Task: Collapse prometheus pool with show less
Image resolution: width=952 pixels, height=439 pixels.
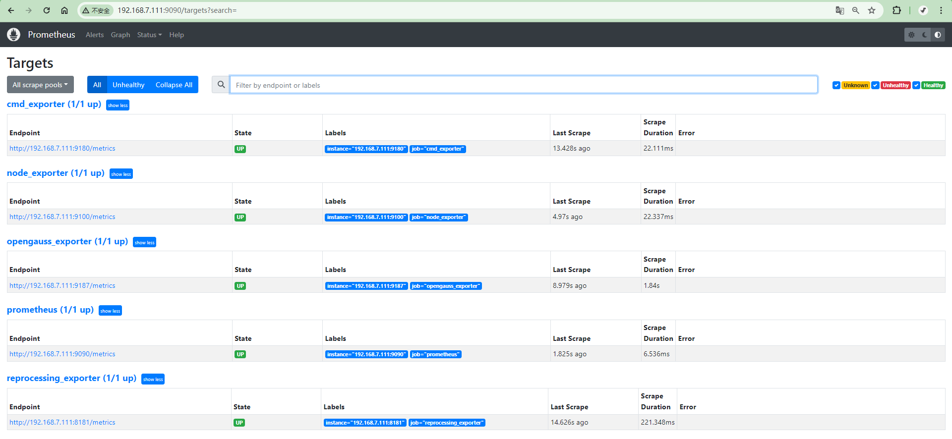Action: [x=110, y=311]
